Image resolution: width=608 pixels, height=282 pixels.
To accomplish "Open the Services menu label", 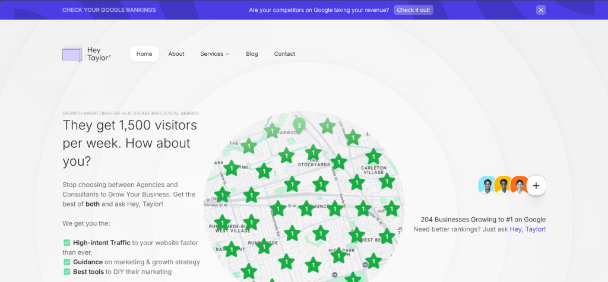I will [x=212, y=54].
